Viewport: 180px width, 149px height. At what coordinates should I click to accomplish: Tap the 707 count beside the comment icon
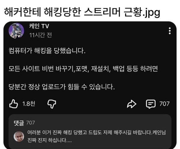pos(164,104)
